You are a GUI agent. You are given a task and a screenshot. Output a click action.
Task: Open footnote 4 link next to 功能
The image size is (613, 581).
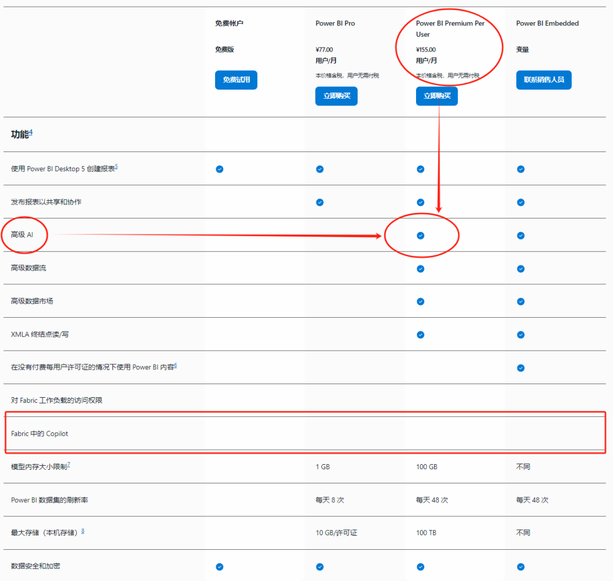(31, 132)
